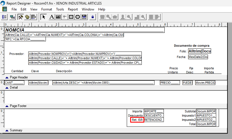Select the Picture/OLE Bound control tool
The height and width of the screenshot is (139, 232).
84,17
